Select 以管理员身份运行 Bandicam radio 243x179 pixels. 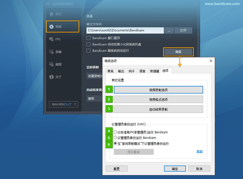click(115, 138)
